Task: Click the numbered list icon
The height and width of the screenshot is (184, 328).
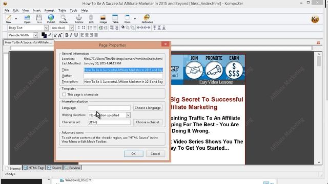Action: [90, 28]
